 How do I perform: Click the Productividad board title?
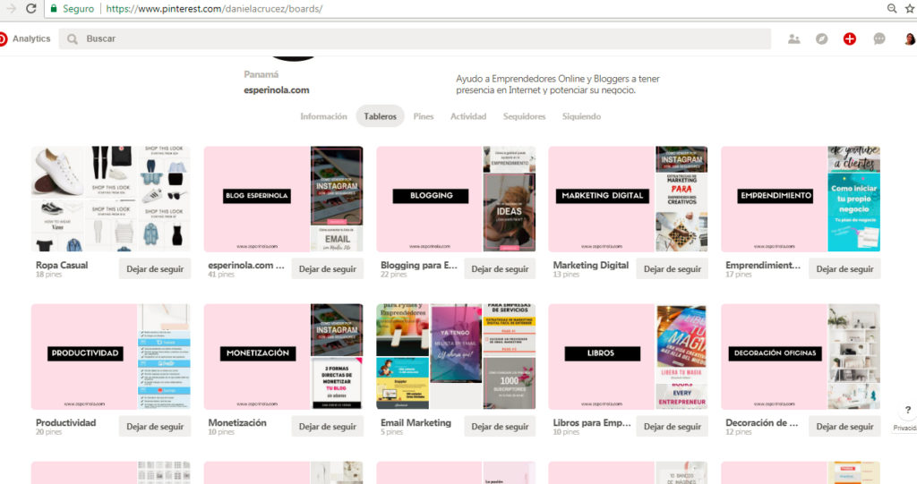[x=65, y=422]
